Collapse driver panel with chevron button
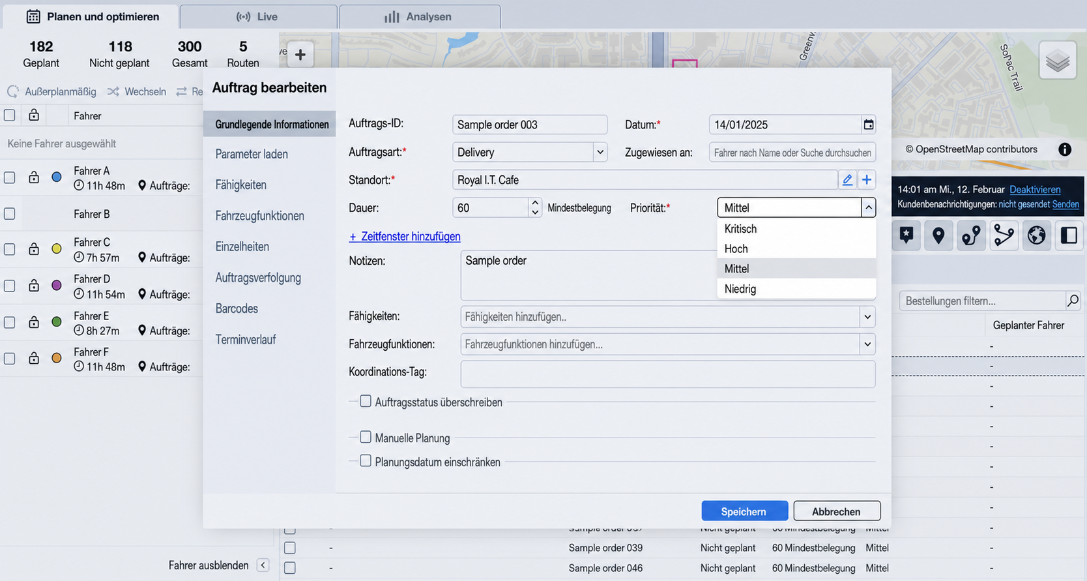 [x=263, y=565]
